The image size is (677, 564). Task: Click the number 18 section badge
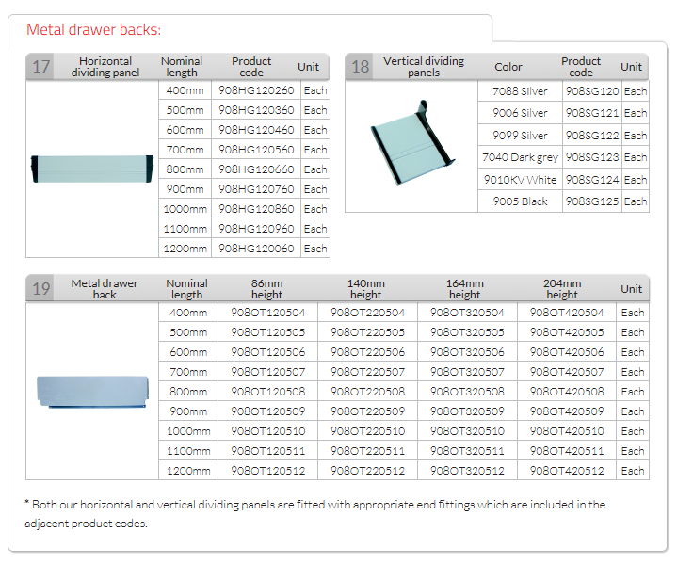tap(360, 67)
